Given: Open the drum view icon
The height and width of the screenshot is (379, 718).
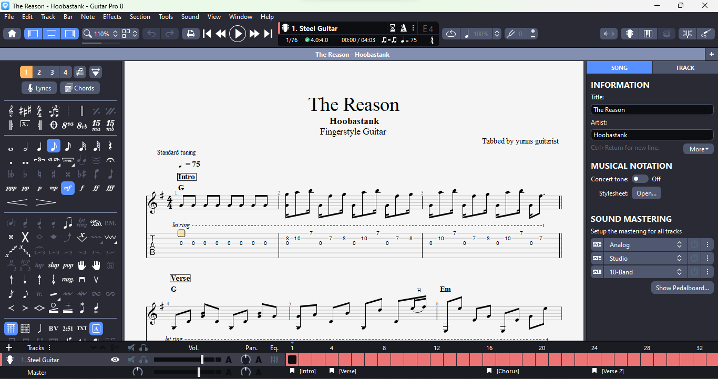Looking at the screenshot, I should (x=666, y=34).
